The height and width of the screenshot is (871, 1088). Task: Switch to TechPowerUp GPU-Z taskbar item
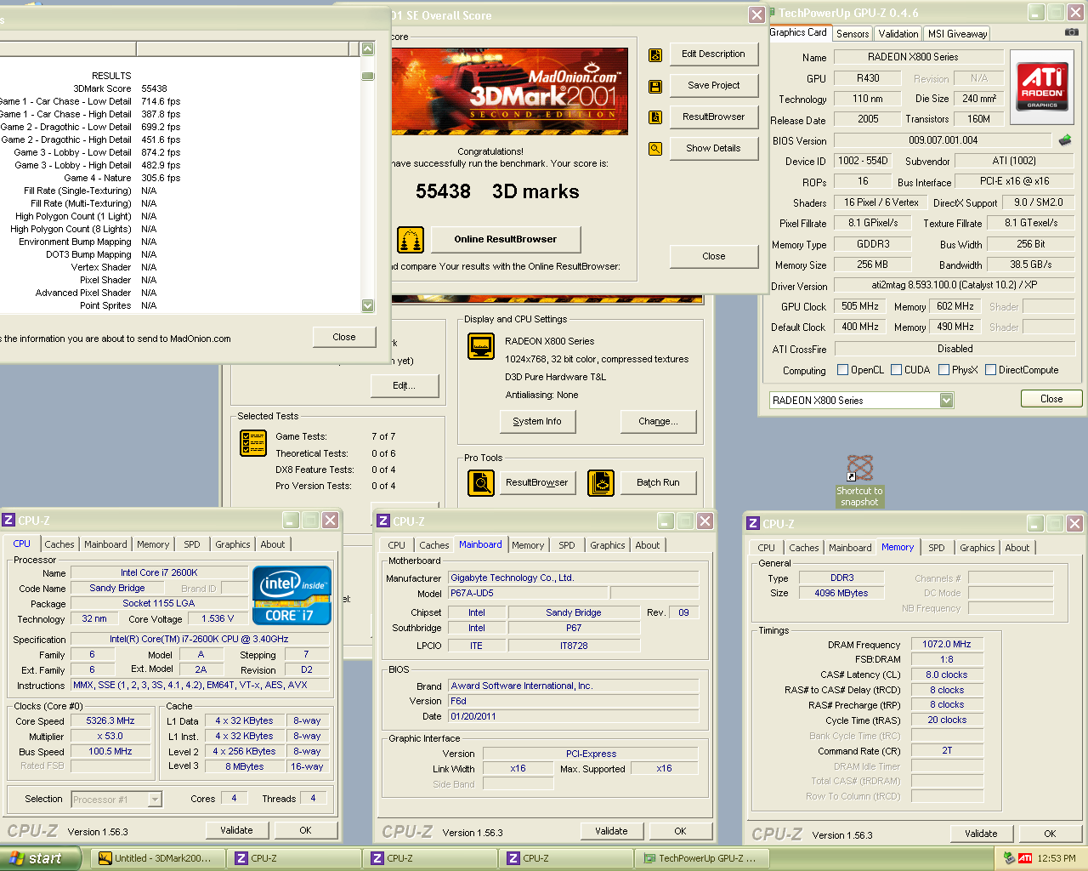[702, 858]
